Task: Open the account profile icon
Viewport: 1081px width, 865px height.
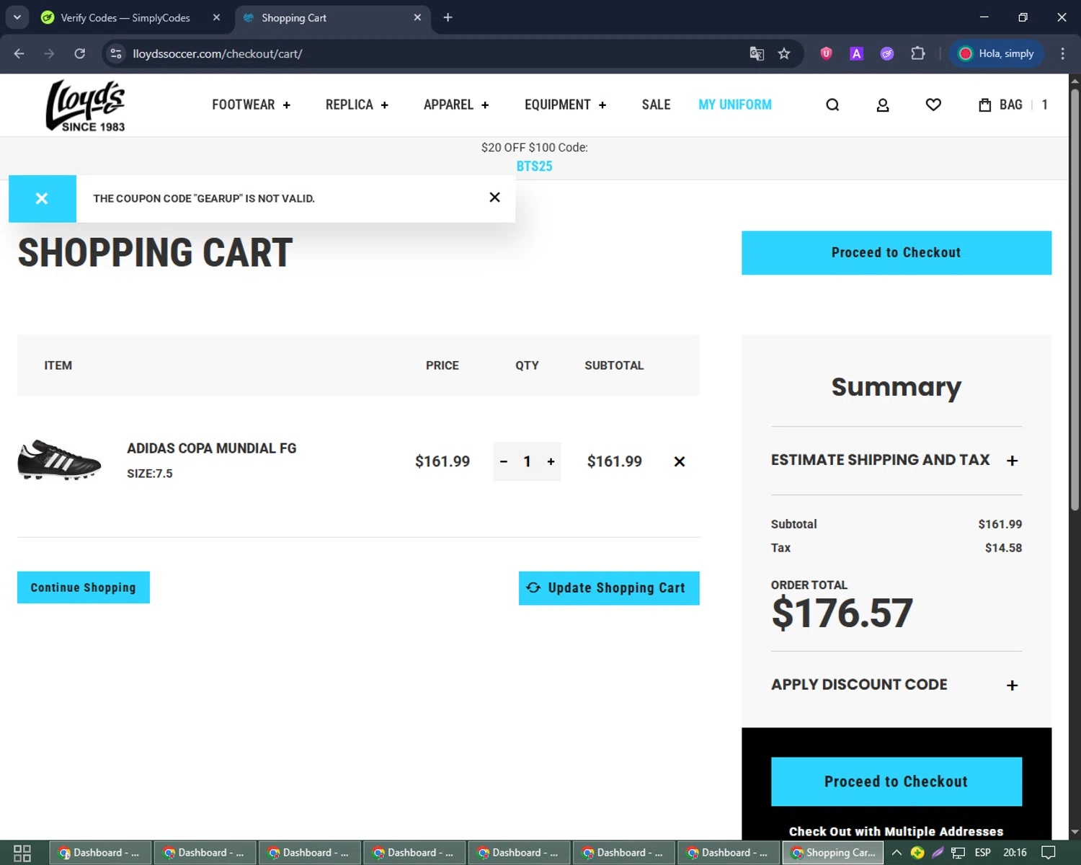Action: pyautogui.click(x=883, y=105)
